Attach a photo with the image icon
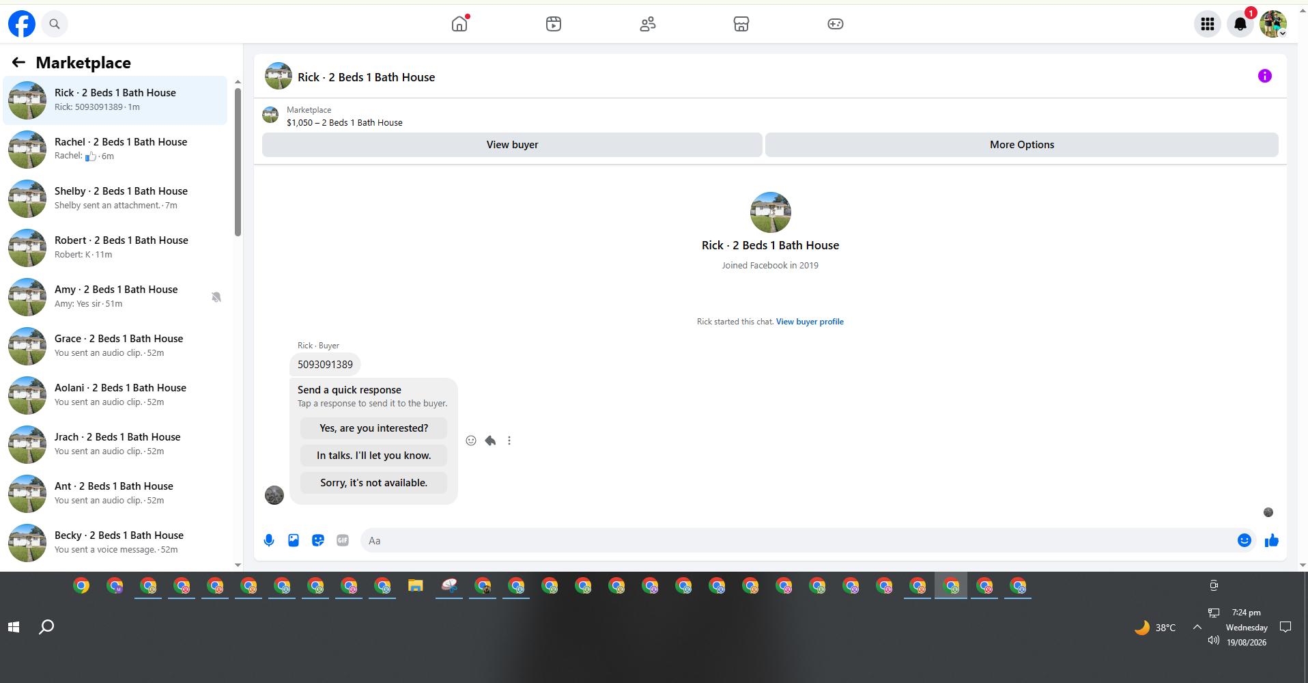 [x=294, y=540]
